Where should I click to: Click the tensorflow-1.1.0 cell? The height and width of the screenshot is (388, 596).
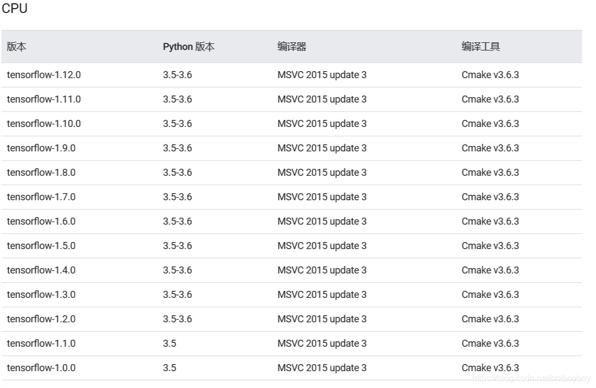coord(41,344)
